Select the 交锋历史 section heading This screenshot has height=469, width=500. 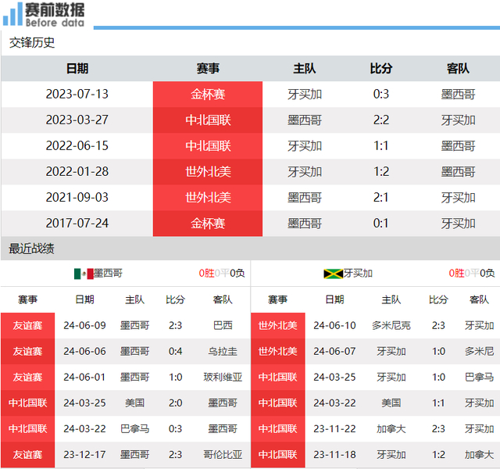click(32, 42)
